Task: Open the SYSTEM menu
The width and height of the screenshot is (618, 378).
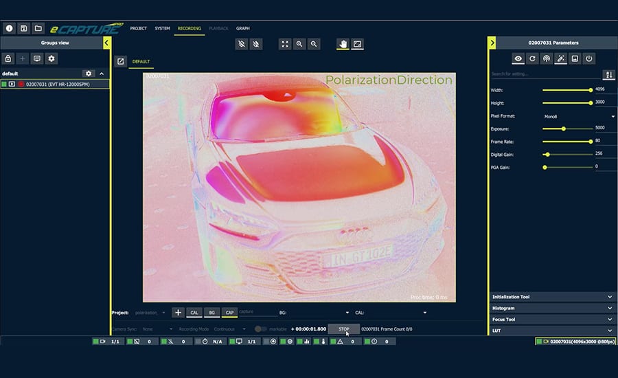Action: [x=162, y=28]
